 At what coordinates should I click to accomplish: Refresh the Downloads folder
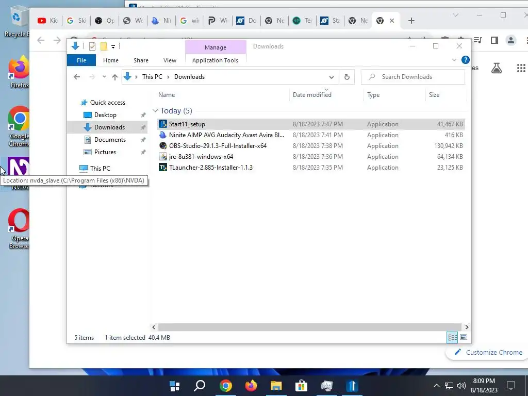pos(347,77)
